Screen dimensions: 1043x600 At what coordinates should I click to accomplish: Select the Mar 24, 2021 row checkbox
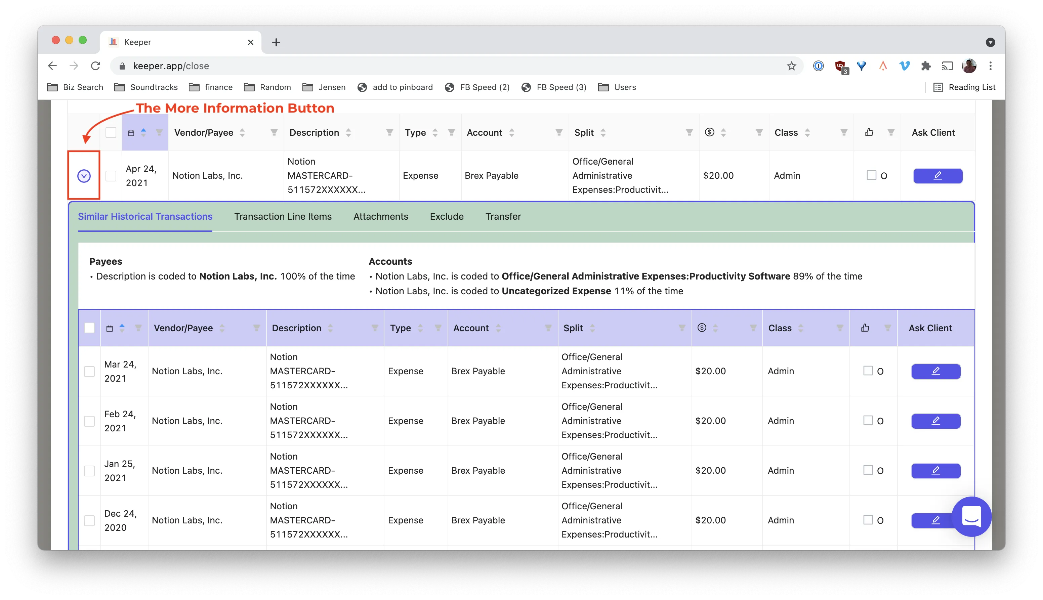tap(89, 371)
